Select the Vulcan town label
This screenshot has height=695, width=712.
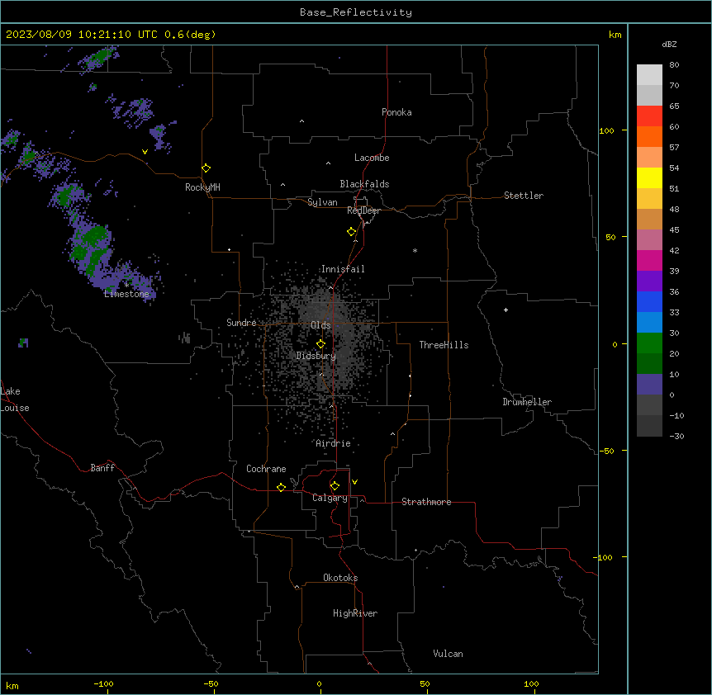click(449, 654)
